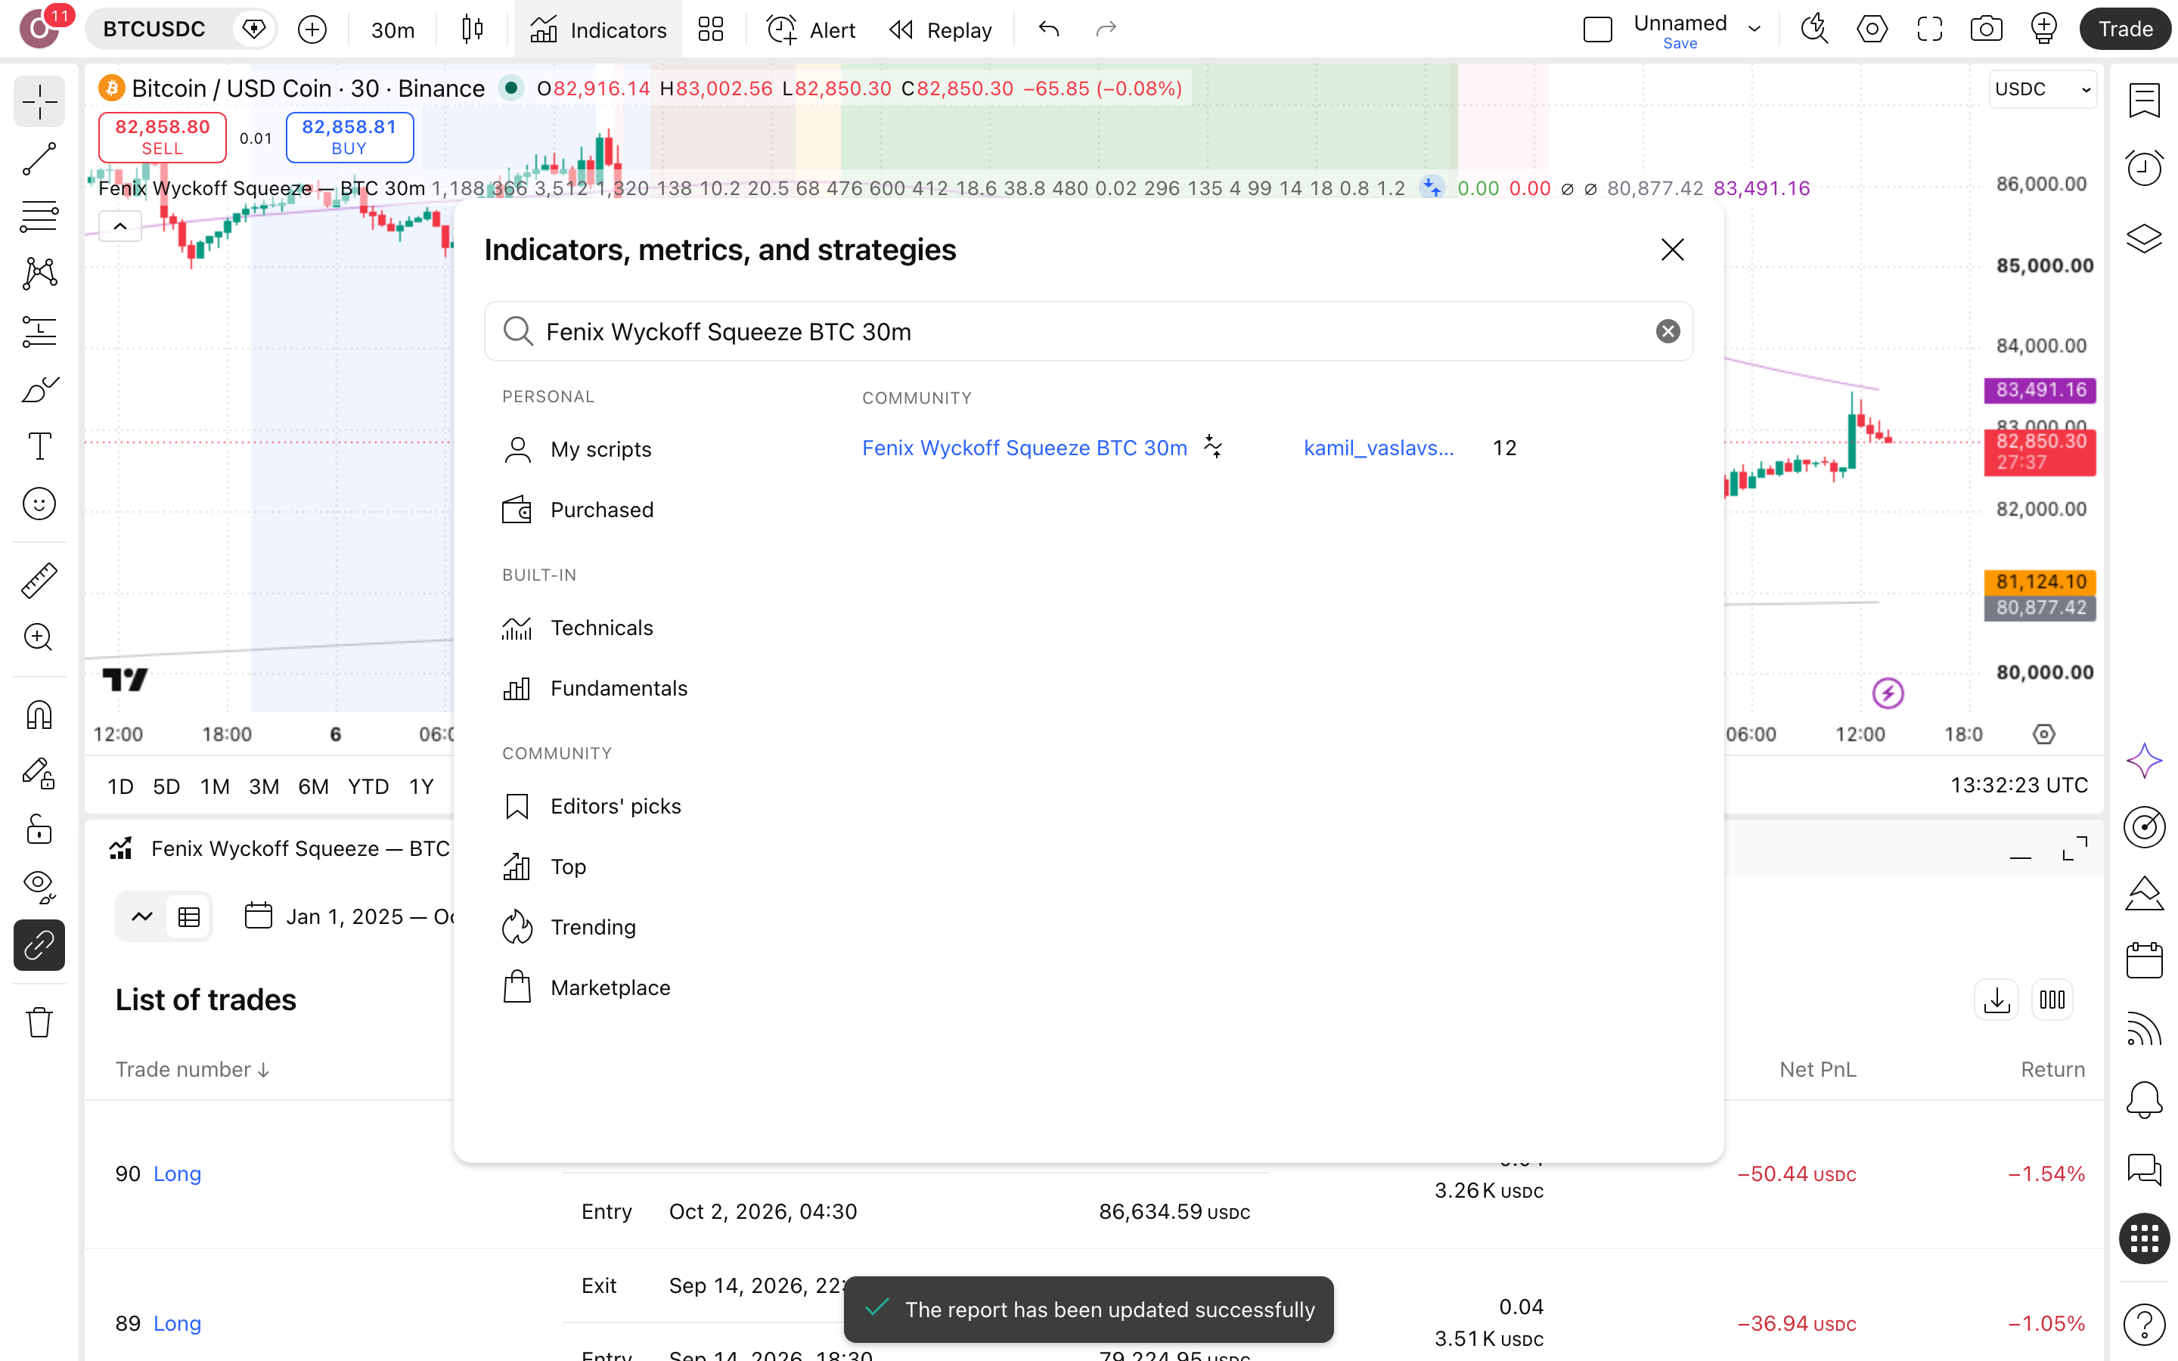Screen dimensions: 2178x1361
Task: Open the object tree layers panel
Action: tap(2144, 237)
